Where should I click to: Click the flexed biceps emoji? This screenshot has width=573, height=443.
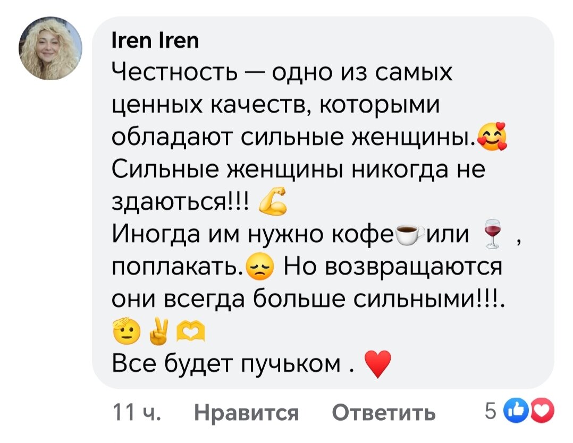pos(273,201)
